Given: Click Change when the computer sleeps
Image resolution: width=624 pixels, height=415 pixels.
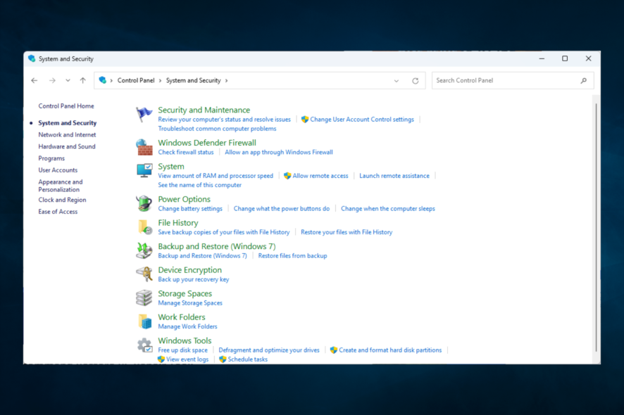Looking at the screenshot, I should click(x=387, y=209).
